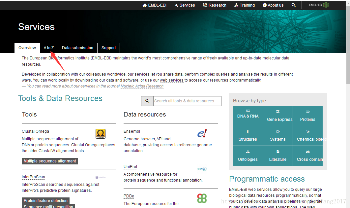Viewport: 350px width, 208px height.
Task: Browse the Literature type tile
Action: (x=278, y=156)
